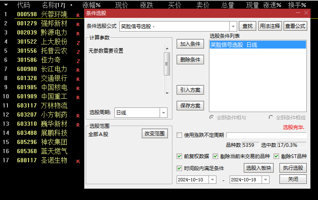The image size is (318, 200).
Task: Toggle 使用涨跌不定周期 checkbox
Action: [179, 135]
